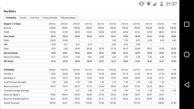The width and height of the screenshot is (194, 109).
Task: Tap the cellular signal status icon
Action: [x=155, y=4]
